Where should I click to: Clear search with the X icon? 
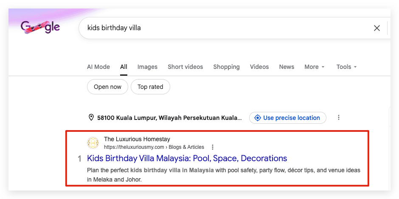pos(377,28)
